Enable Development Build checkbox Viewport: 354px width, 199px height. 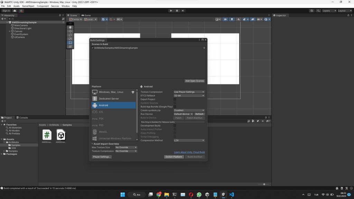(x=175, y=126)
